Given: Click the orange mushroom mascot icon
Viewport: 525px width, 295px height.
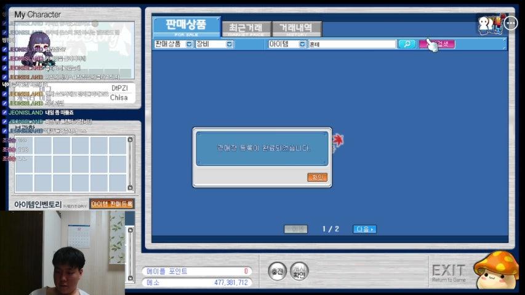Looking at the screenshot, I should point(495,270).
